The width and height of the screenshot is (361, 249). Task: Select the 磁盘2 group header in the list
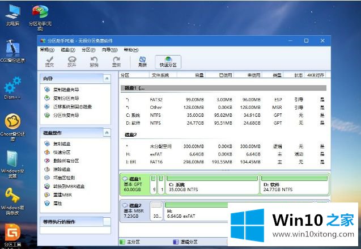pyautogui.click(x=223, y=134)
